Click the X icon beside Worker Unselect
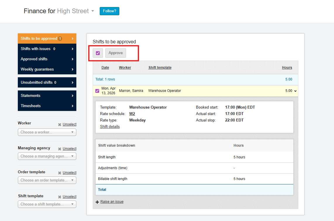The height and width of the screenshot is (221, 334). coord(60,125)
